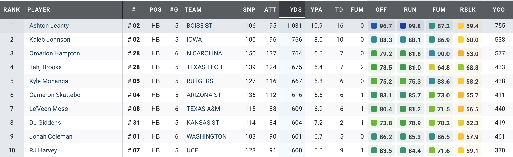Click Kaleb Johnson's teal 88.3 OFF grade

tap(381, 40)
